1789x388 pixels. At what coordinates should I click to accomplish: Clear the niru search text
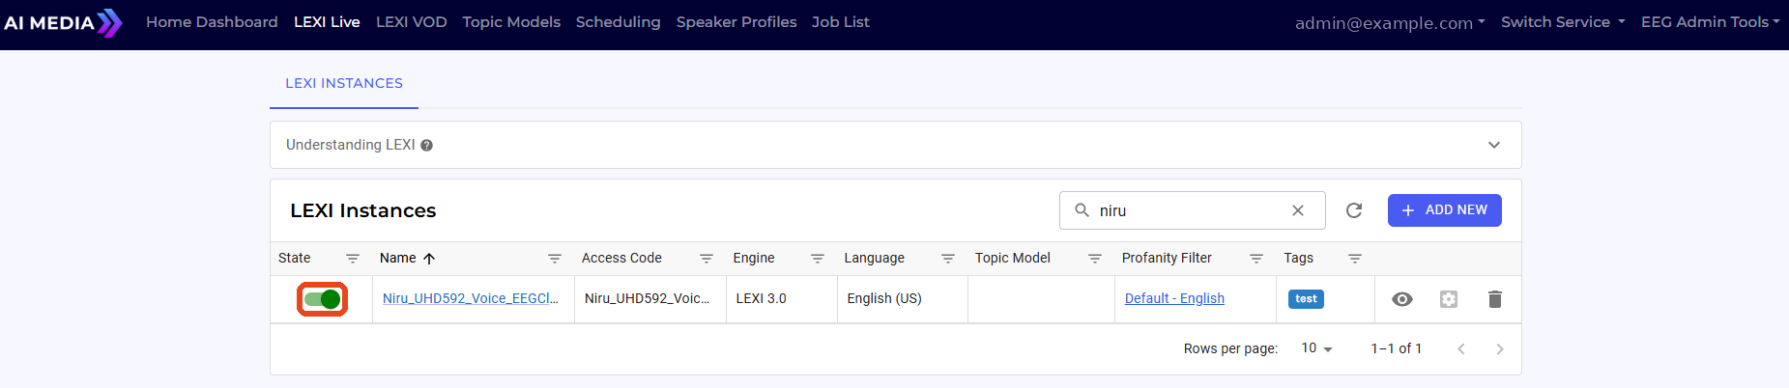(1298, 210)
